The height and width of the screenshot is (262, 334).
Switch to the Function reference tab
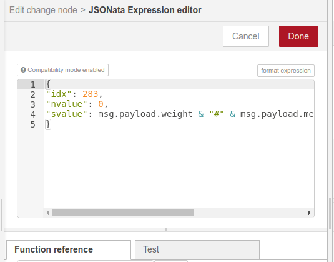point(69,249)
